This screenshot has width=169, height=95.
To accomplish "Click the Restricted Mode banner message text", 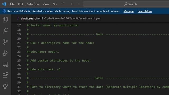I will coord(64,11).
